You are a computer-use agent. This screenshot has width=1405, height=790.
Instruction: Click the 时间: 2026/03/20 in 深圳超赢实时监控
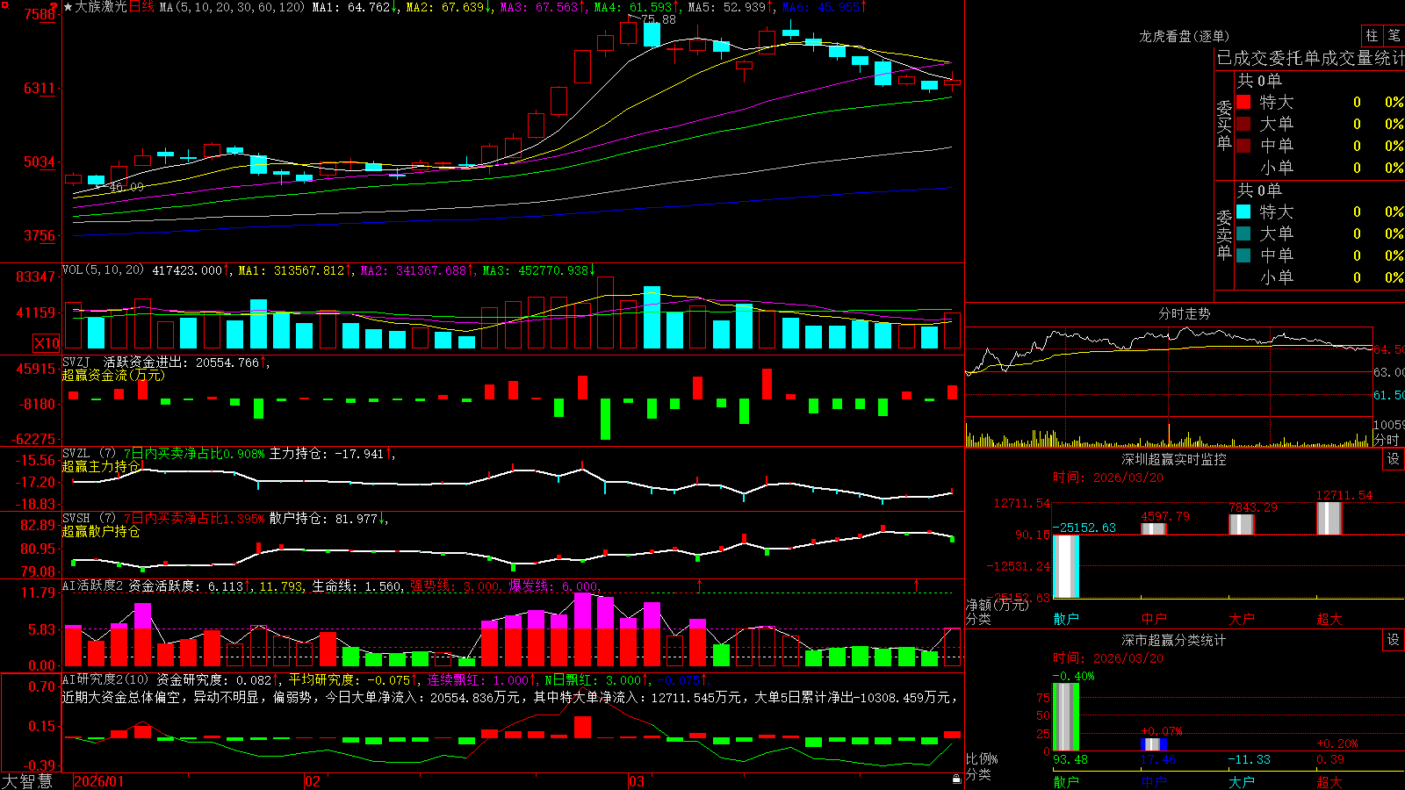1108,478
